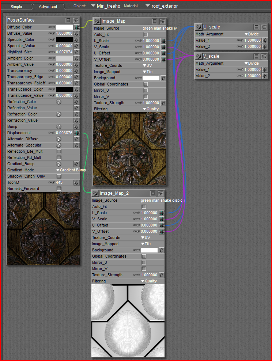
Task: Click Image_Map_2 node output connector icon
Action: coord(95,193)
